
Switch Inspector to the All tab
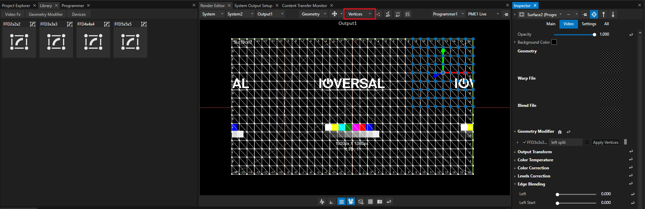(x=606, y=24)
